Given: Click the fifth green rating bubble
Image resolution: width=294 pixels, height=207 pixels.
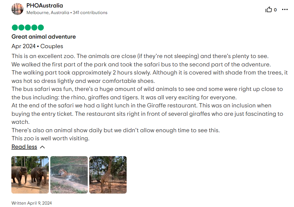Looking at the screenshot, I should 41,27.
